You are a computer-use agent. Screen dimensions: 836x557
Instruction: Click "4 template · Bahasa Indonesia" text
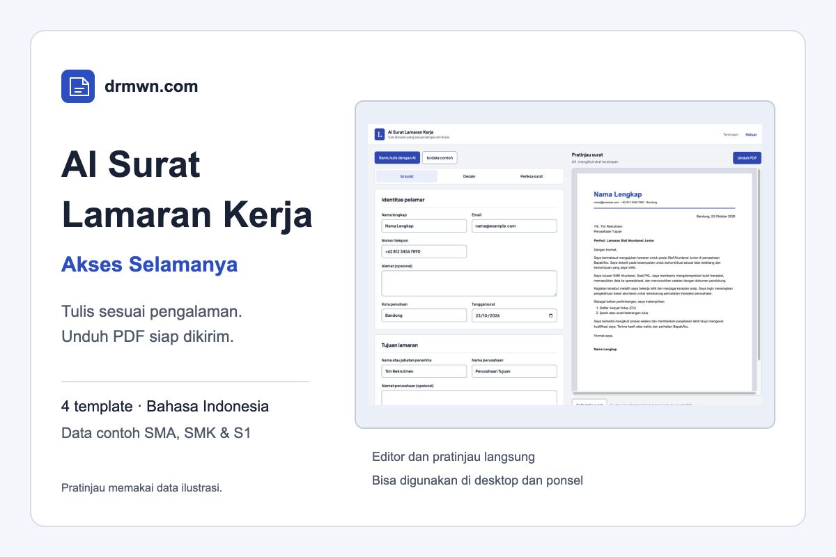pos(165,406)
